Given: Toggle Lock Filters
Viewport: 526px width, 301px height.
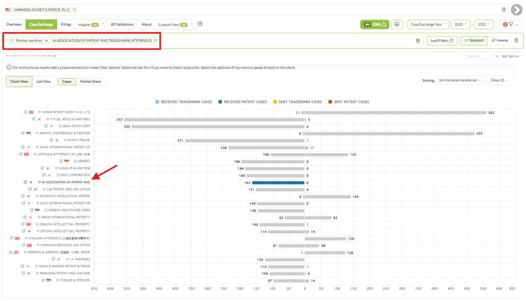Looking at the screenshot, I should (442, 41).
